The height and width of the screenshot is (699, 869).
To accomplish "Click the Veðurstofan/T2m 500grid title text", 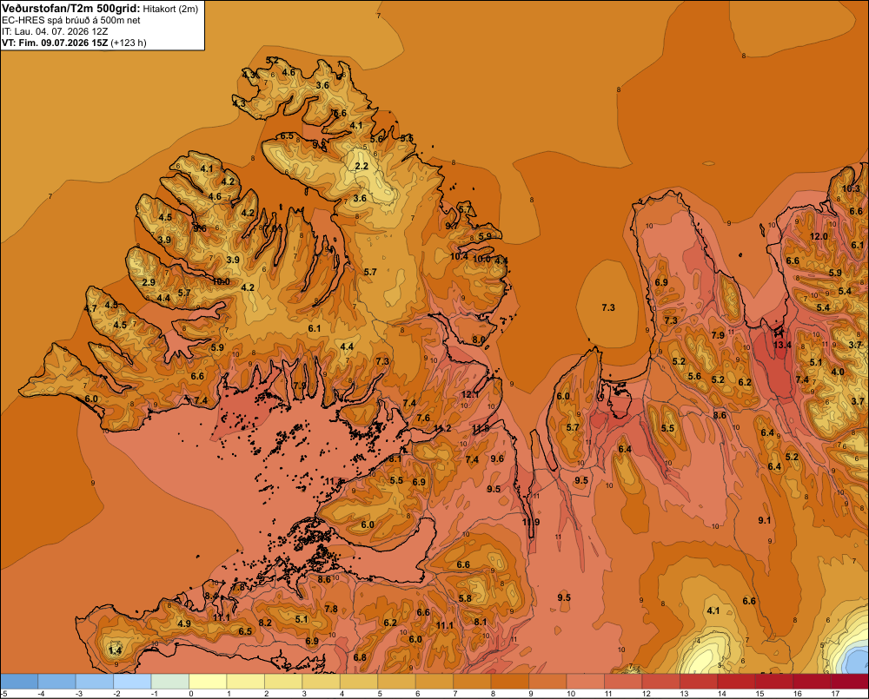I will (70, 9).
